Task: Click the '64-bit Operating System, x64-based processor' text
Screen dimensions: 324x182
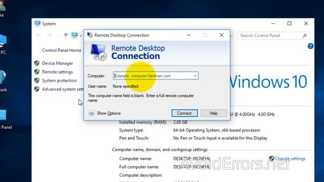Action: tap(217, 130)
